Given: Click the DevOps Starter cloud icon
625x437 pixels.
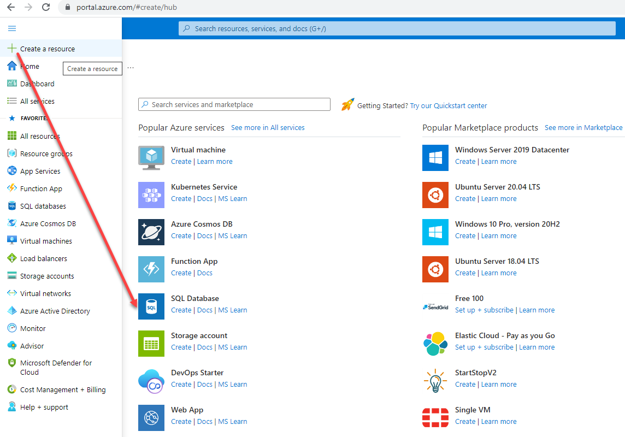Looking at the screenshot, I should coord(151,381).
